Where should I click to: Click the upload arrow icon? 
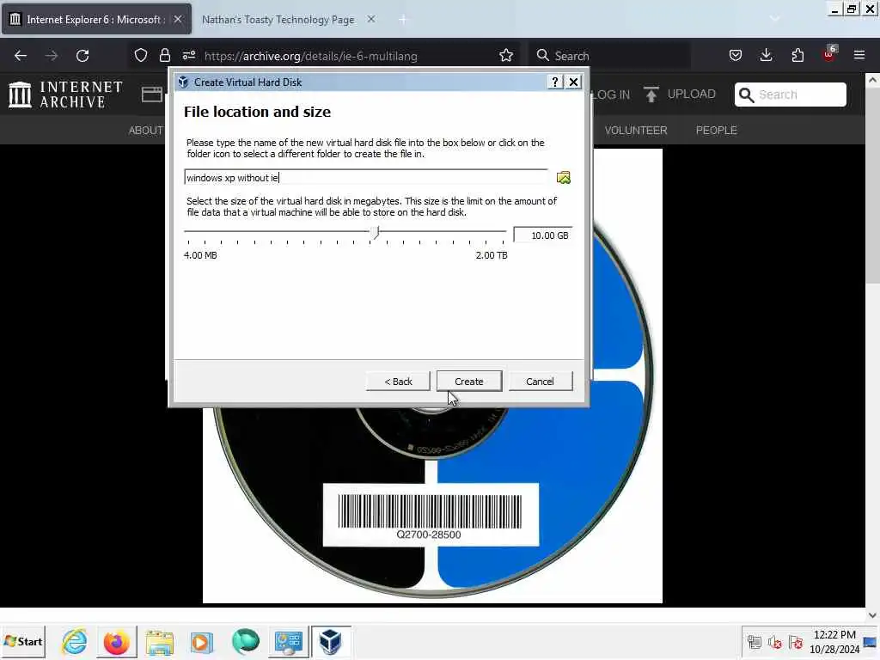pos(651,95)
